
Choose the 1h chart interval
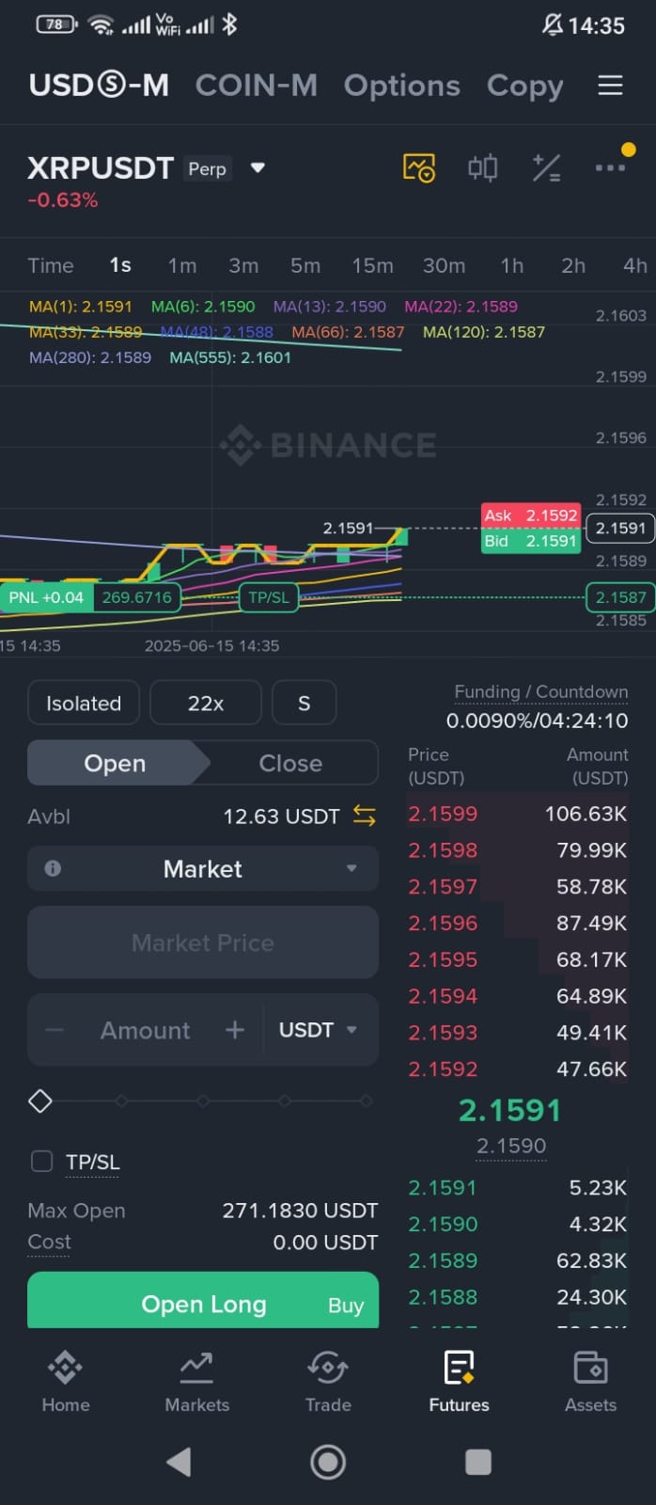(x=512, y=265)
